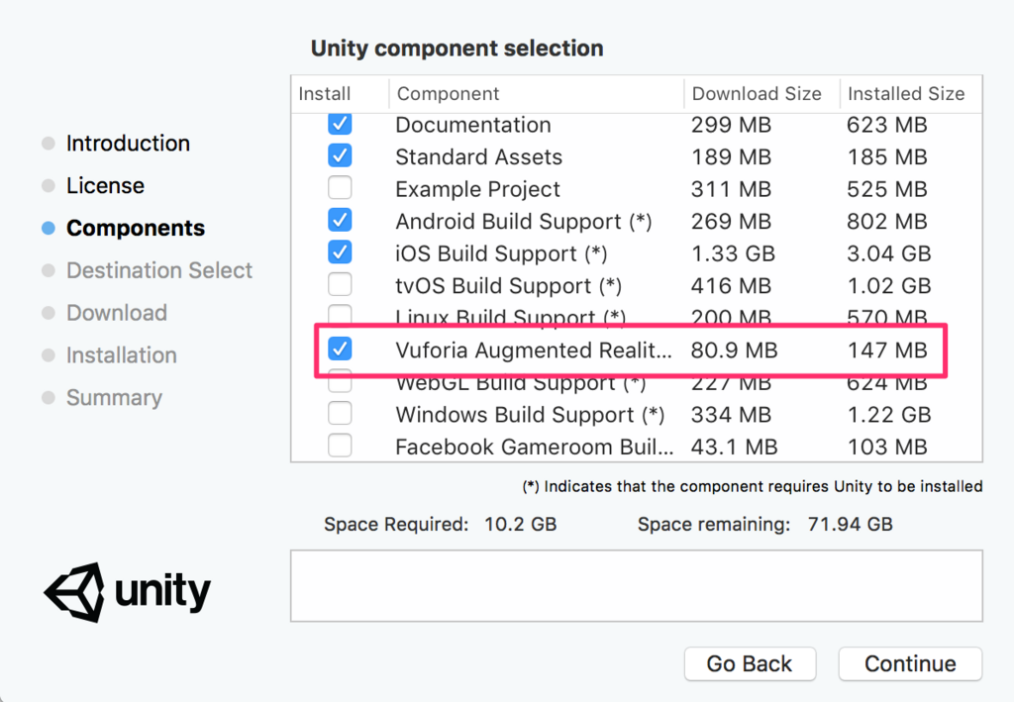The height and width of the screenshot is (702, 1014).
Task: Enable the Example Project component
Action: (340, 187)
